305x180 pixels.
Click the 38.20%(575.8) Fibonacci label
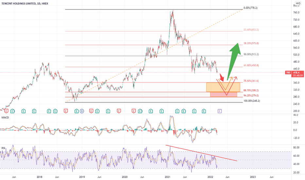[x=251, y=44]
